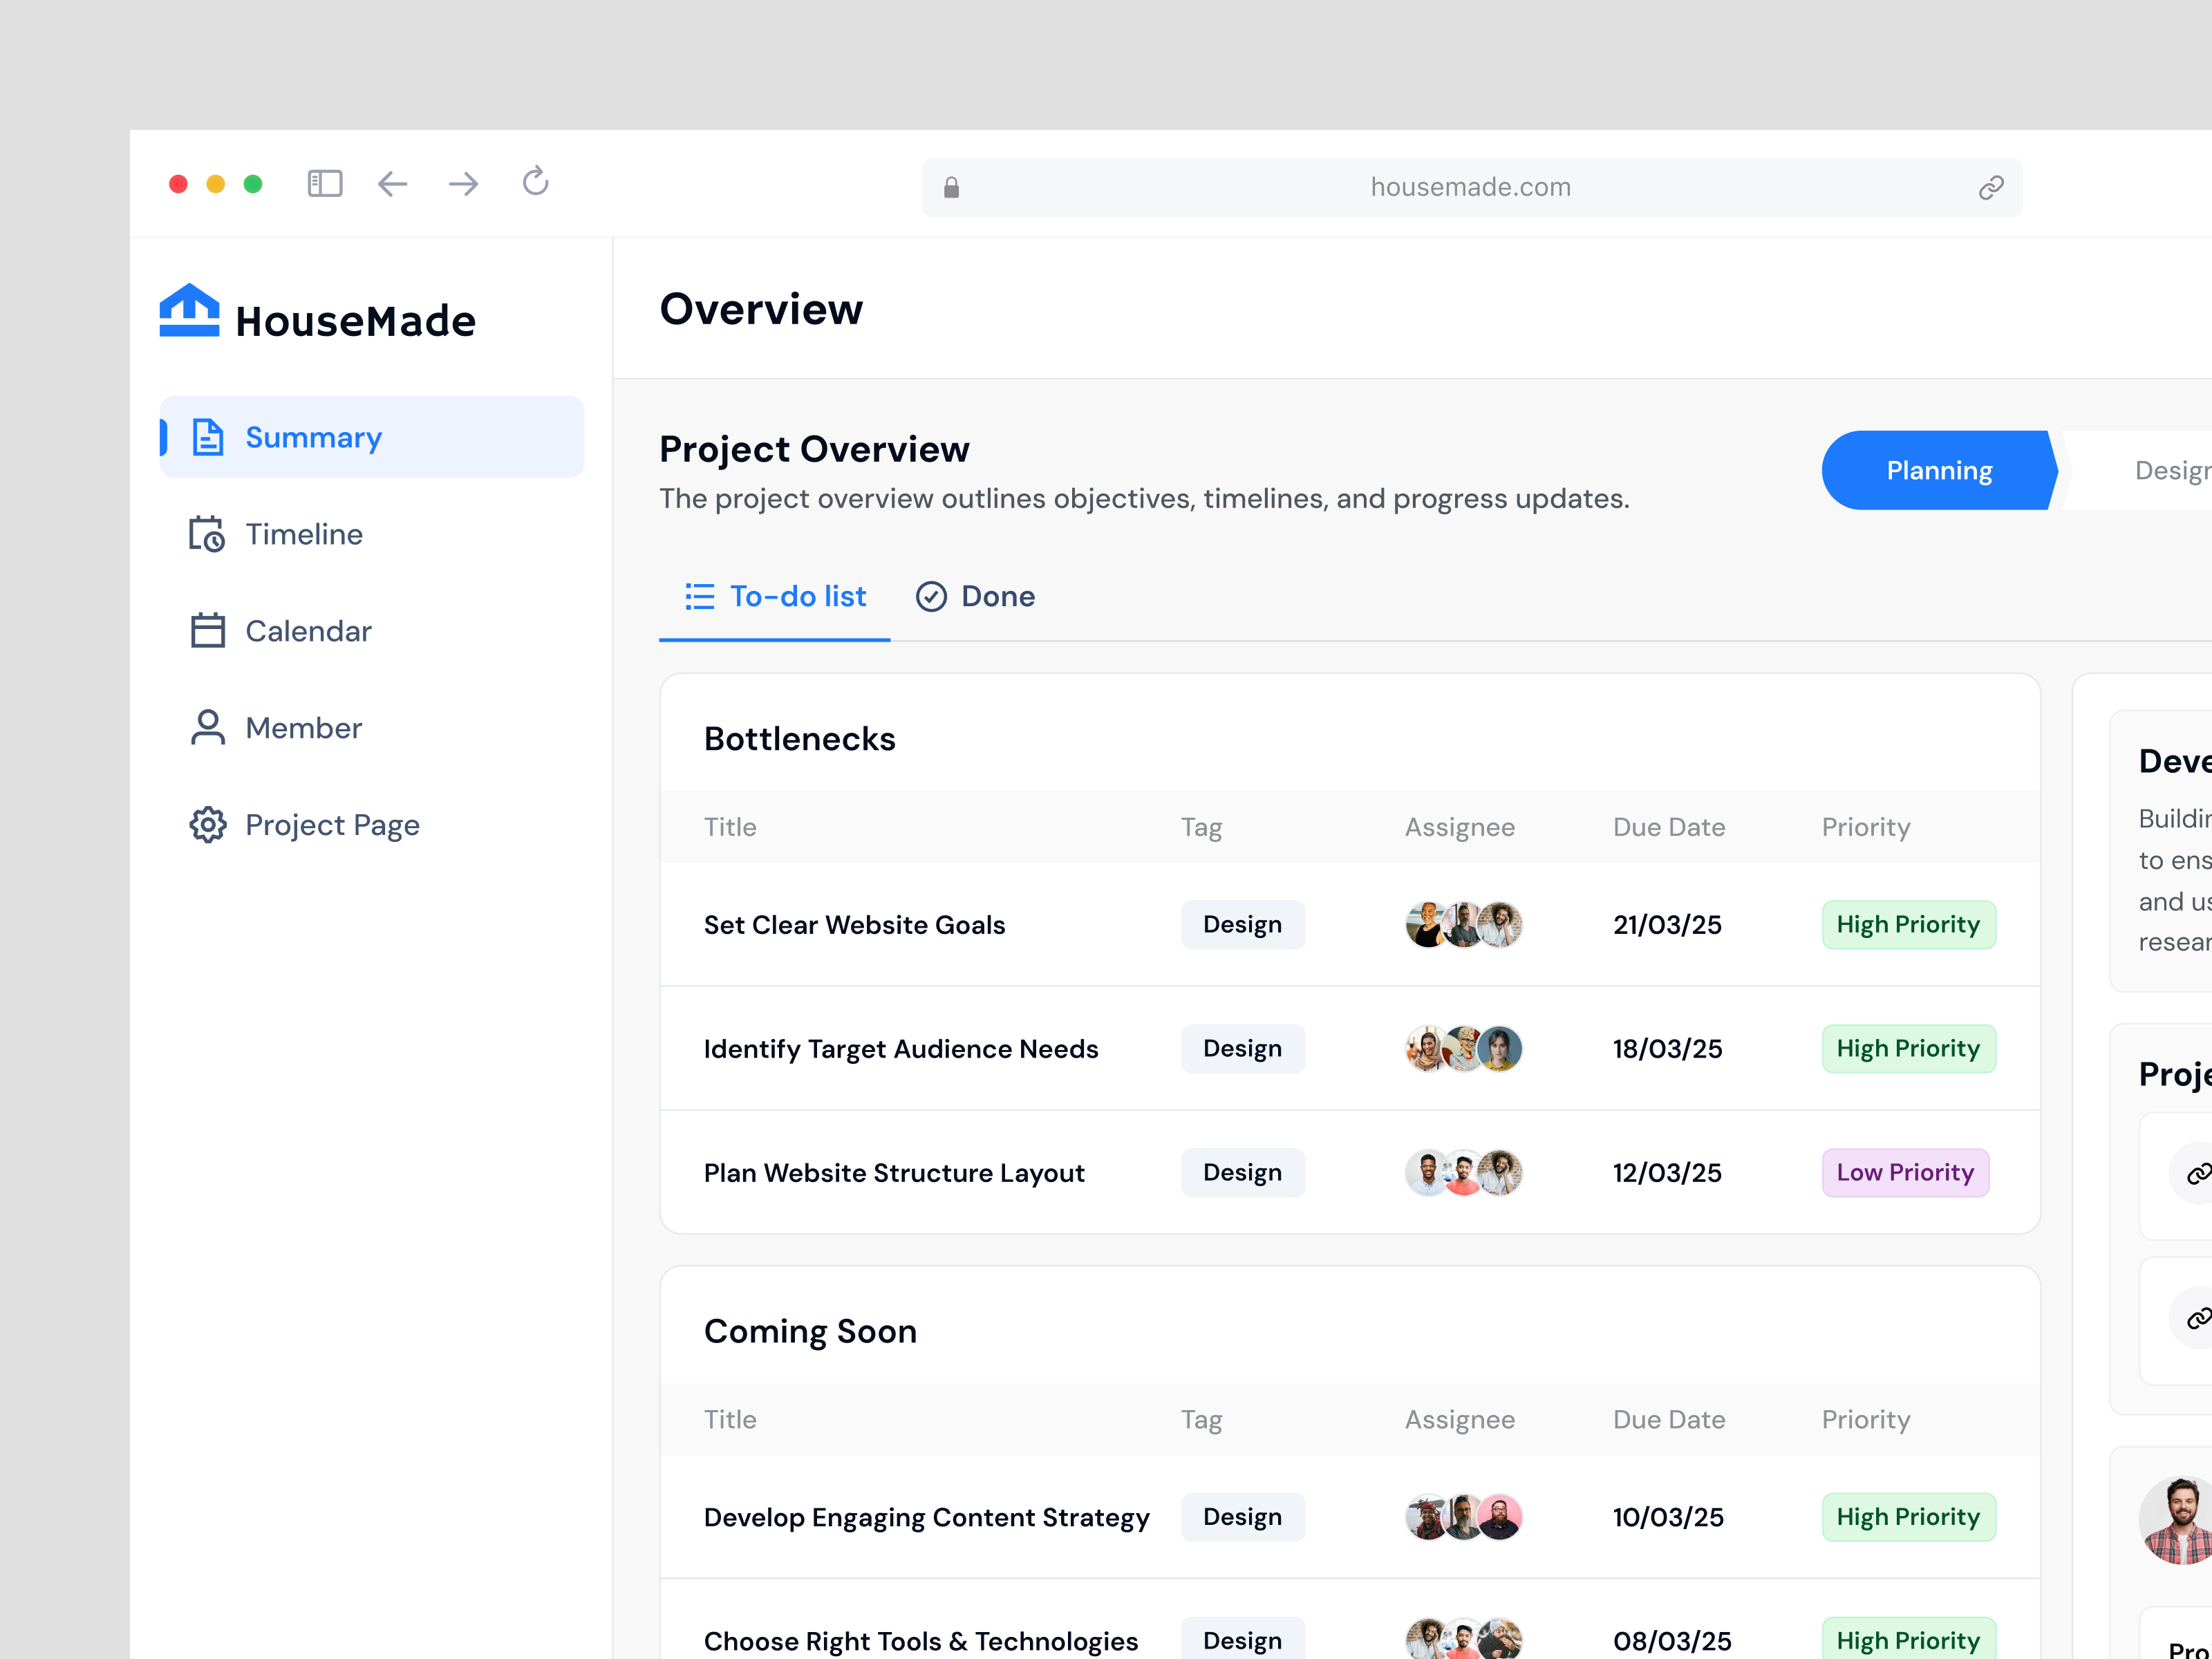Toggle the browser sidebar panel icon
2212x1659 pixels.
(x=324, y=183)
